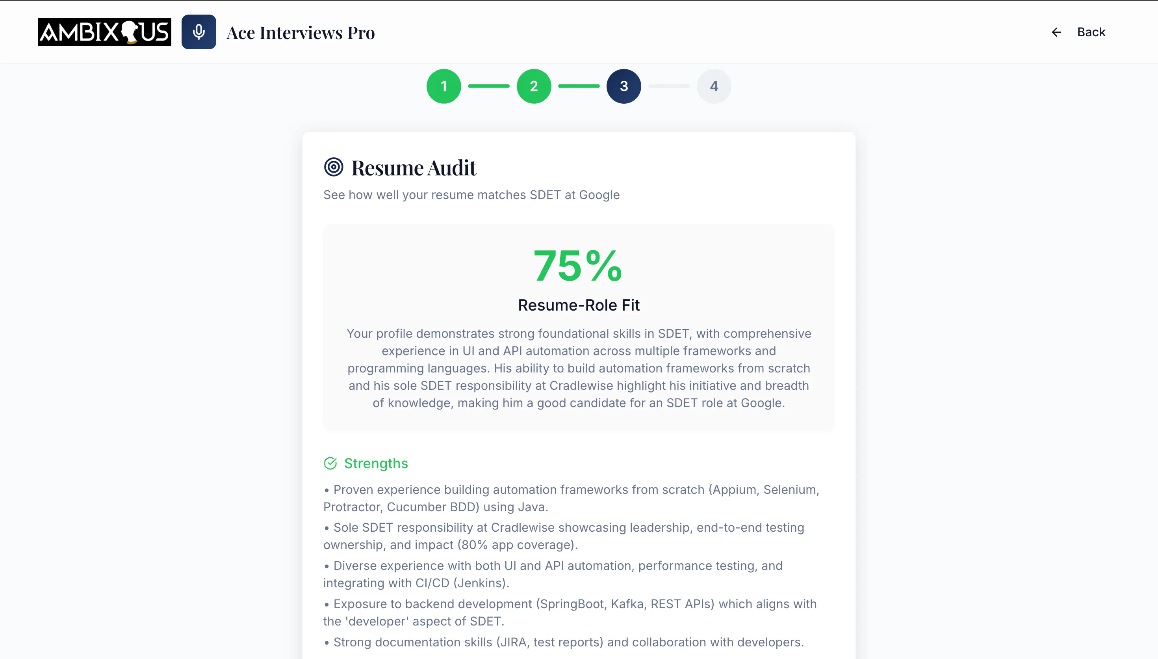Viewport: 1158px width, 659px height.
Task: Click the Strengths checkmark icon
Action: tap(330, 464)
